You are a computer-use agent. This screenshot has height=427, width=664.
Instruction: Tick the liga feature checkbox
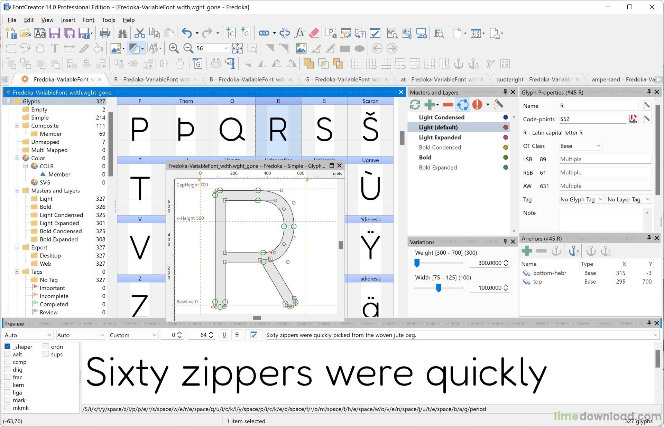coord(7,392)
